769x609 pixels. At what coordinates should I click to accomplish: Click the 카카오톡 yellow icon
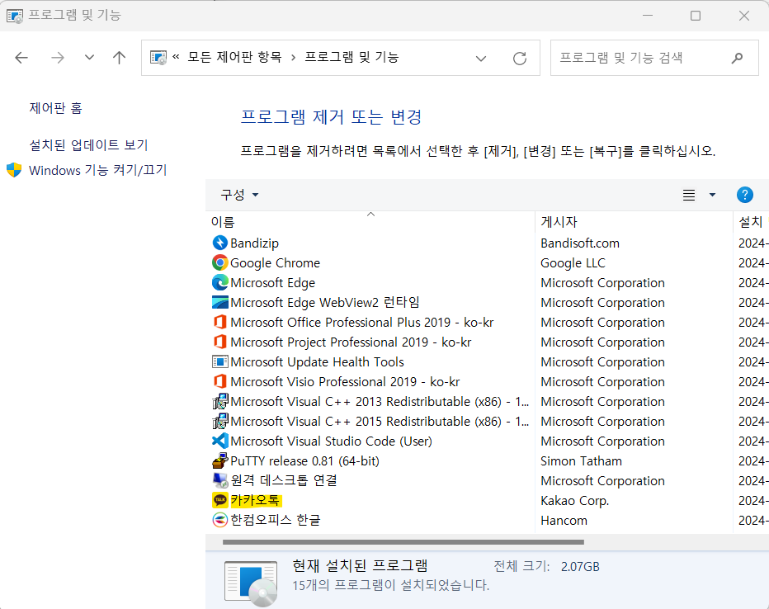point(219,500)
